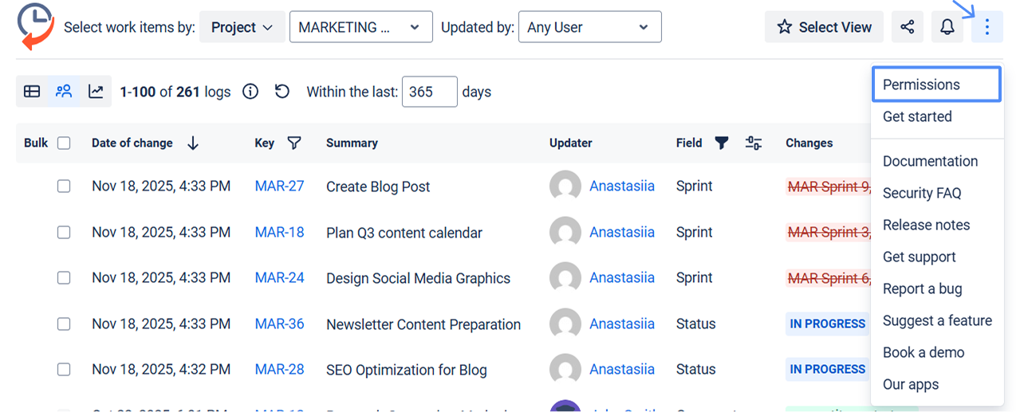Refresh logs with the reload icon
This screenshot has height=412, width=1016.
(x=282, y=92)
